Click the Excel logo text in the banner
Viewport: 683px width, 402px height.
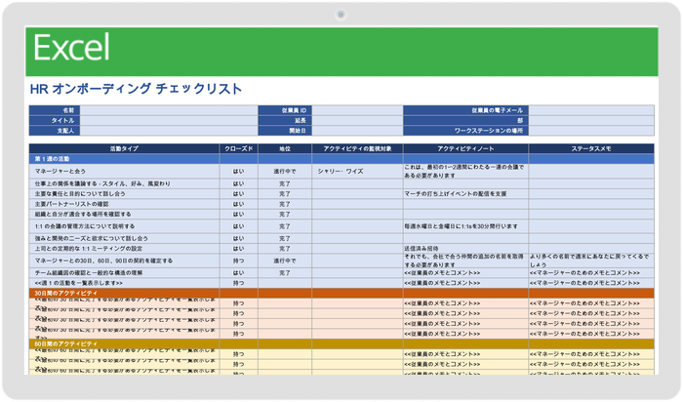[x=71, y=48]
